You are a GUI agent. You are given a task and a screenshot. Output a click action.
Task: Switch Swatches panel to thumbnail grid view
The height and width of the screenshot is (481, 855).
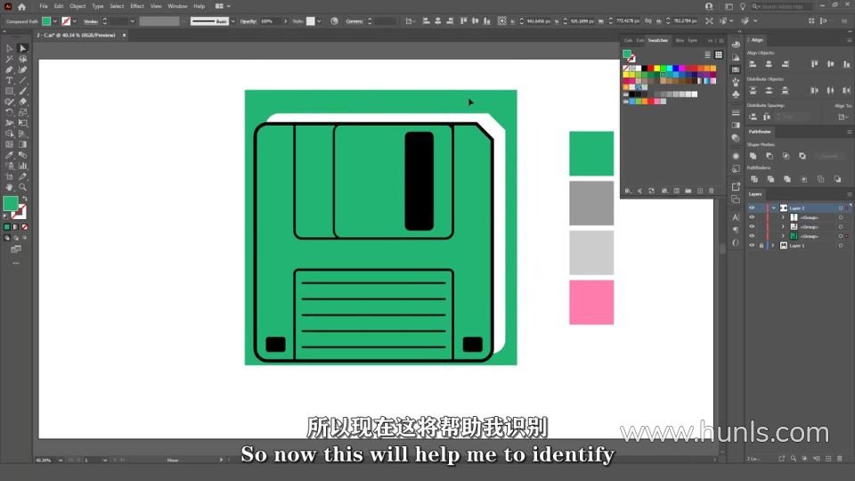click(719, 55)
